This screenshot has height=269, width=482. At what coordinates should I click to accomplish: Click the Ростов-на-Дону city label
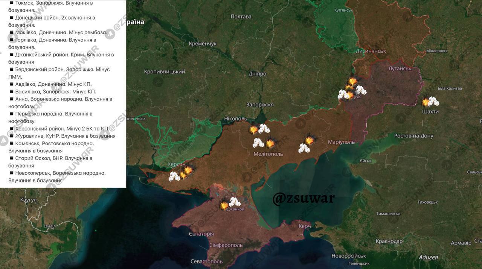point(413,136)
